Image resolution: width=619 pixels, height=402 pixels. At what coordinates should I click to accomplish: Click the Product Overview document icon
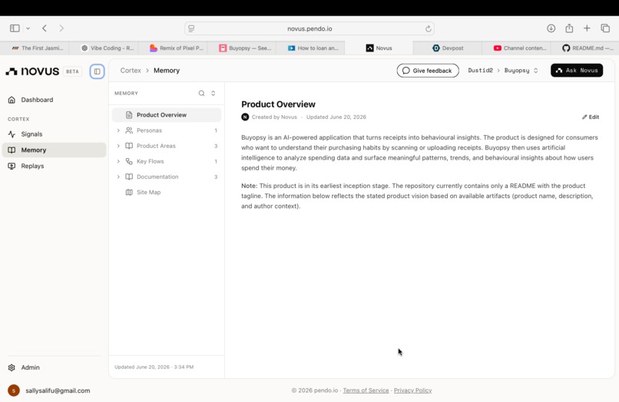(129, 115)
